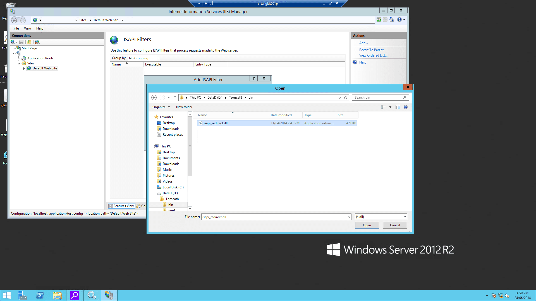Screen dimensions: 536x301
Task: Click the change view icon
Action: [384, 107]
